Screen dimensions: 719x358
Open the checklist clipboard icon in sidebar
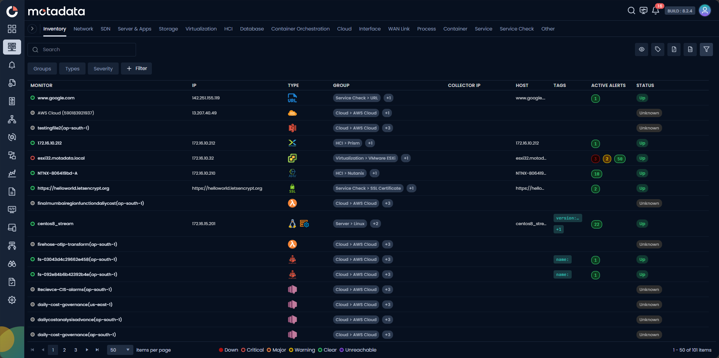pyautogui.click(x=12, y=282)
